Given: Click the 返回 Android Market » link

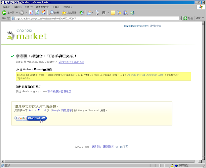Looking at the screenshot, I should (x=71, y=62).
